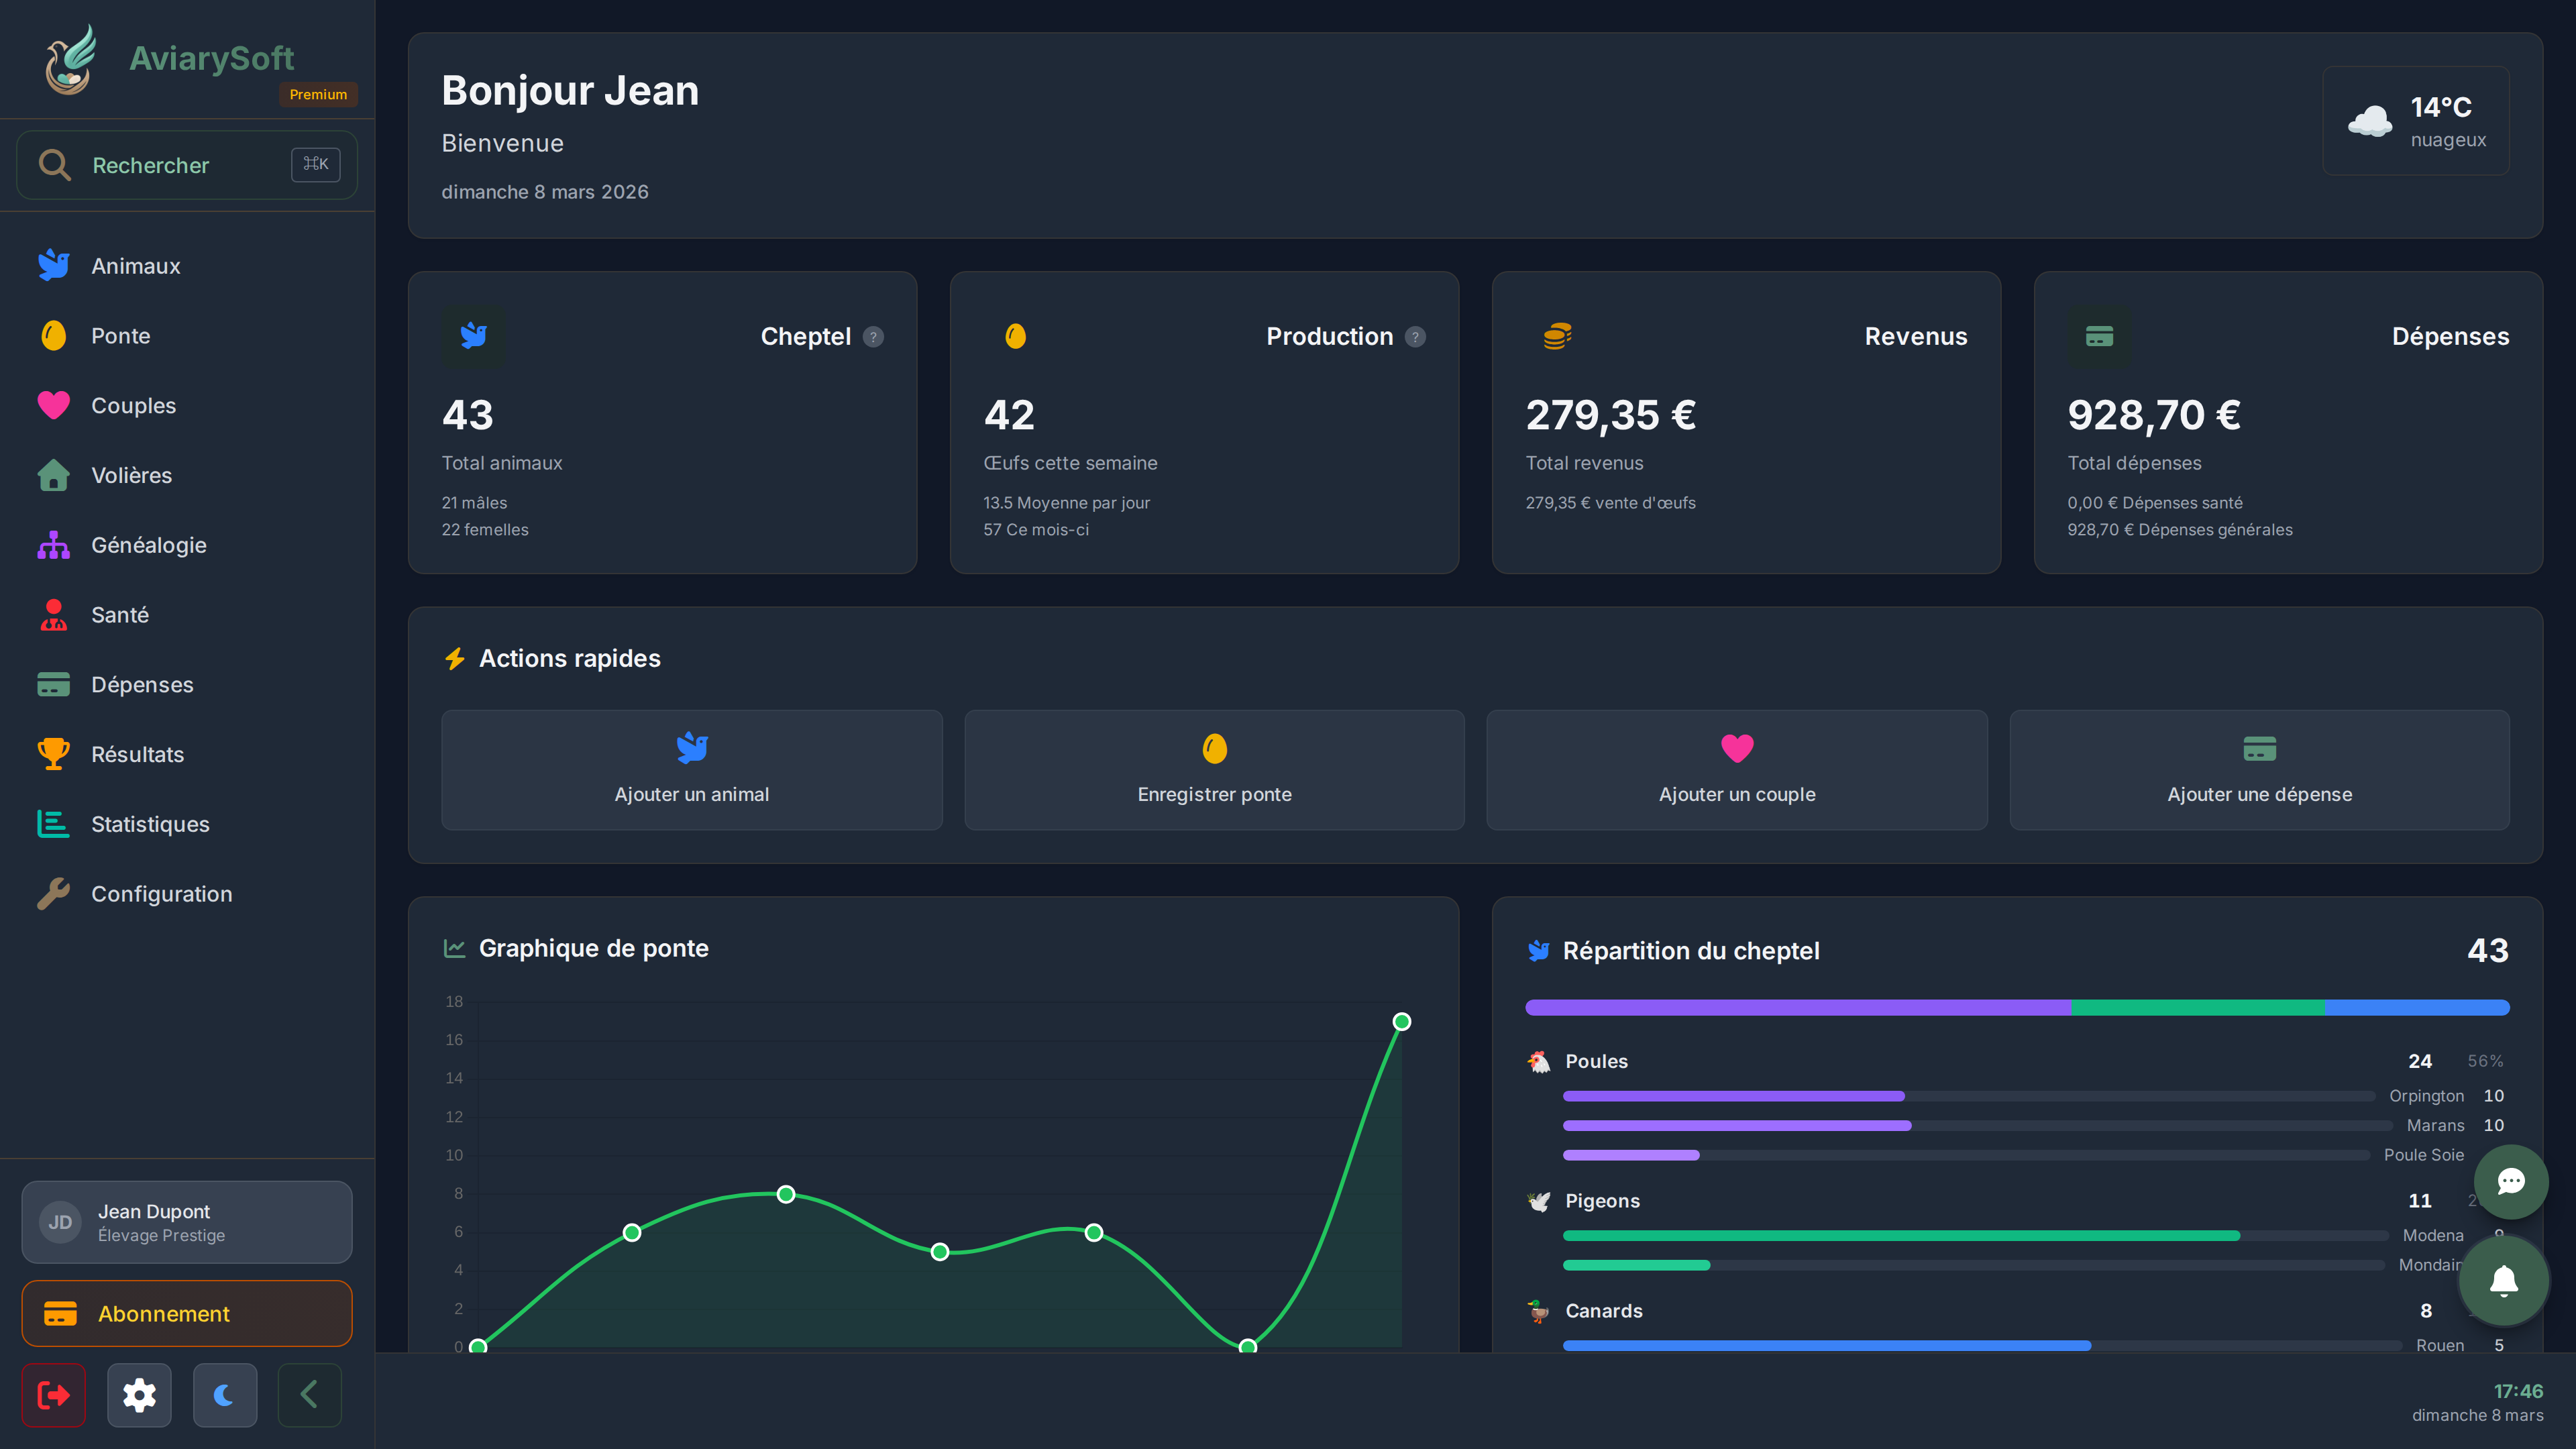This screenshot has width=2576, height=1449.
Task: Collapse the sidebar with the chevron button
Action: click(309, 1395)
